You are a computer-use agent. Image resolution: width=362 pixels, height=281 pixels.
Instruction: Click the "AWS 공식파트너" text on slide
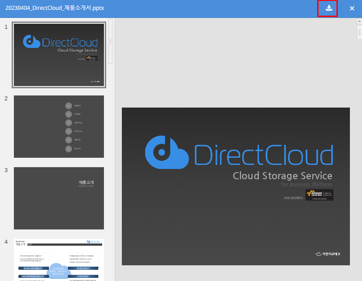[293, 198]
